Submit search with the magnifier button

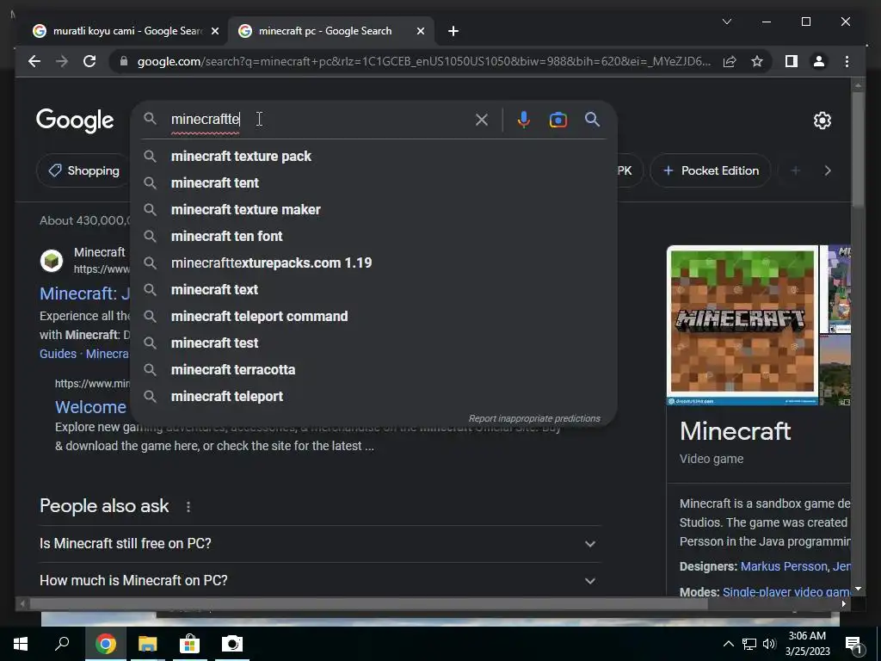click(592, 119)
